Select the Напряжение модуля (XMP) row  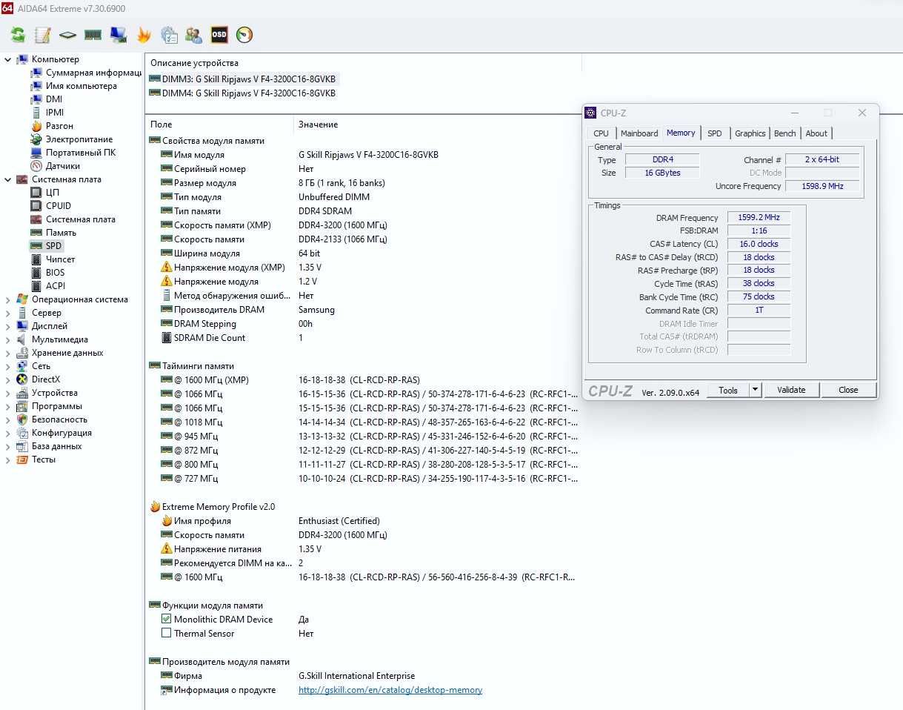(363, 268)
